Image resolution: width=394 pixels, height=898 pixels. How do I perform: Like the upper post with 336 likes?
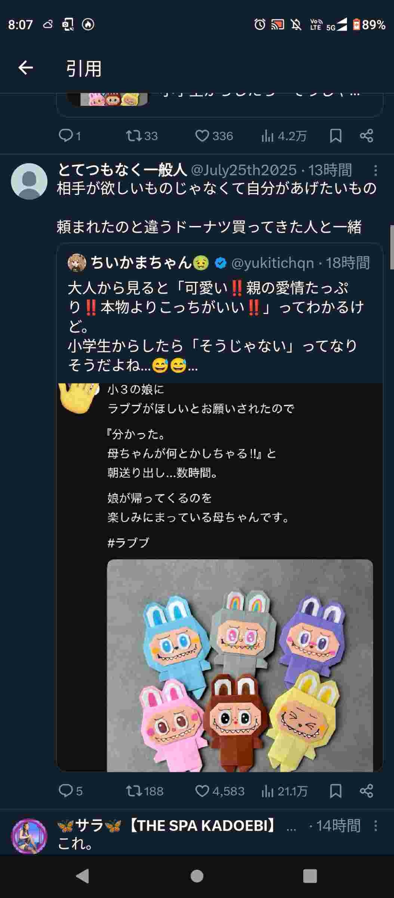[214, 135]
